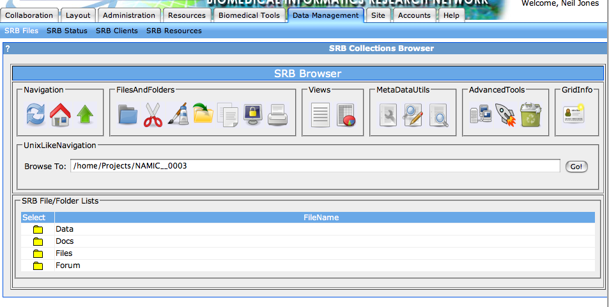Screen dimensions: 609x307
Task: Select the Forum folder icon
Action: click(38, 266)
